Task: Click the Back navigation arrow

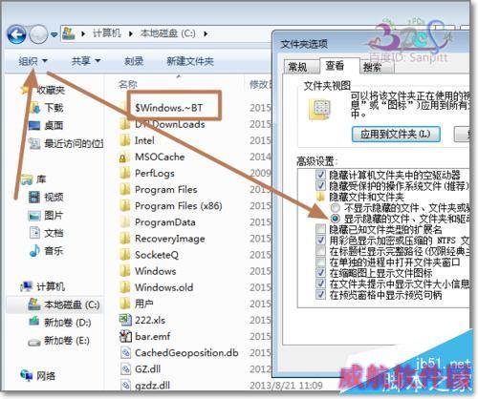Action: point(16,34)
